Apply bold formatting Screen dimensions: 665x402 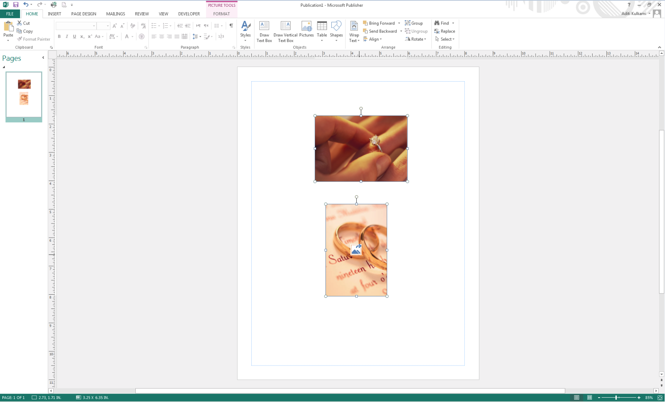(59, 36)
